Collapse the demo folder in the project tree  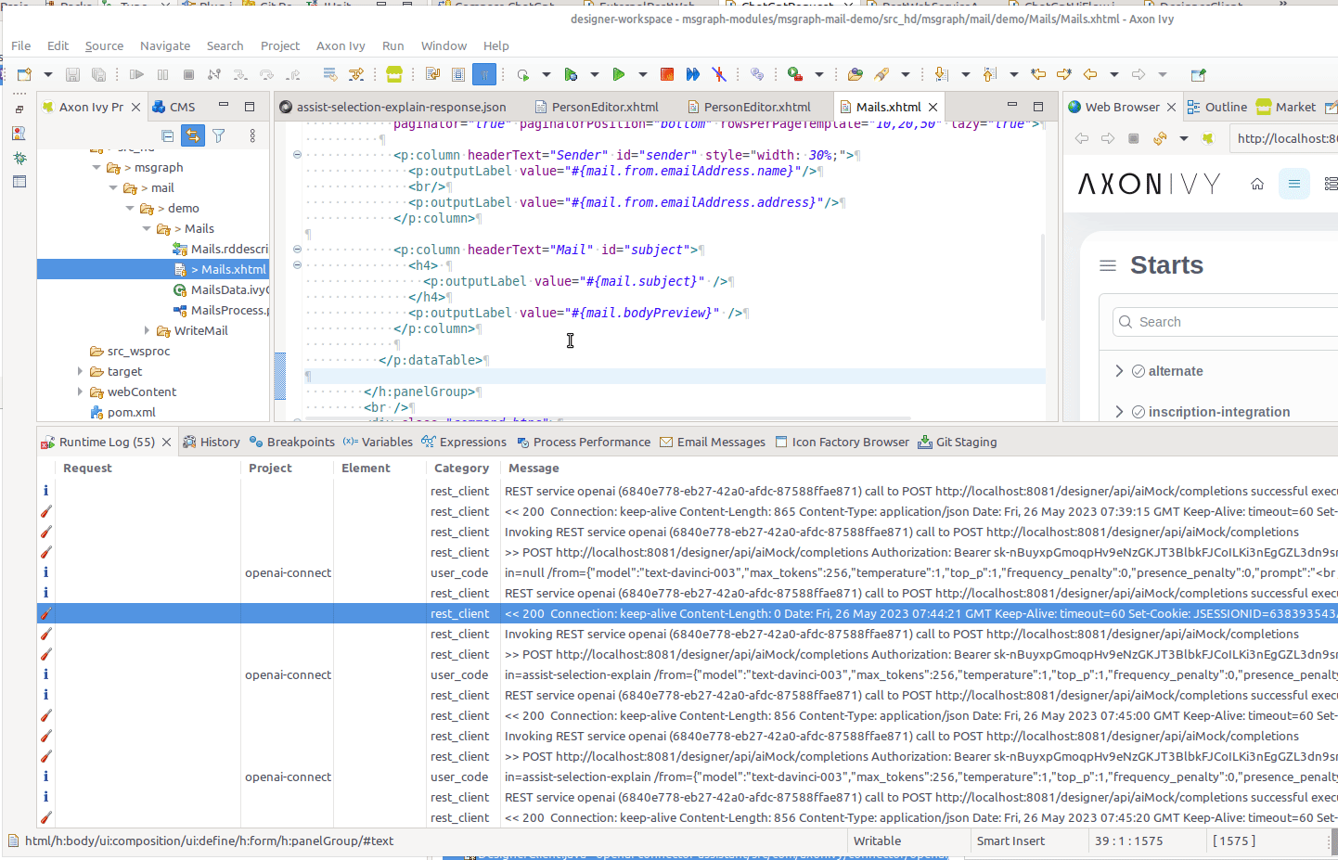[x=130, y=208]
